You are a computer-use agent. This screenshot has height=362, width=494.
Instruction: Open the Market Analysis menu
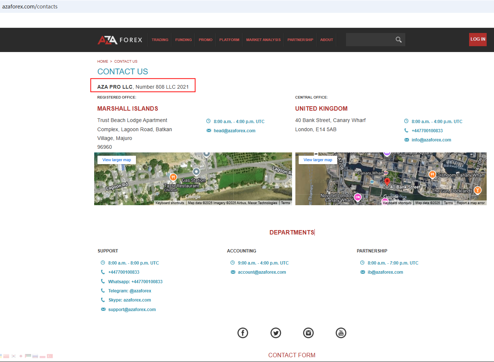pos(263,40)
